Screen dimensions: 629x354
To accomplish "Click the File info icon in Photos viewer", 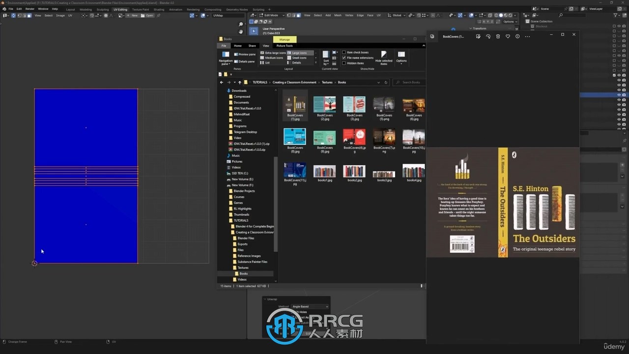I will click(517, 36).
